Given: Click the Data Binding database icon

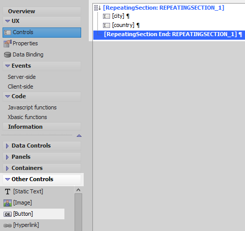Looking at the screenshot, I should pyautogui.click(x=8, y=55).
